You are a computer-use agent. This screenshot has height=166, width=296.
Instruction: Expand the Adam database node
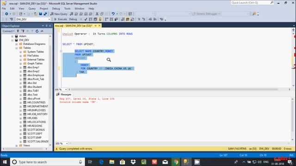click(x=12, y=36)
